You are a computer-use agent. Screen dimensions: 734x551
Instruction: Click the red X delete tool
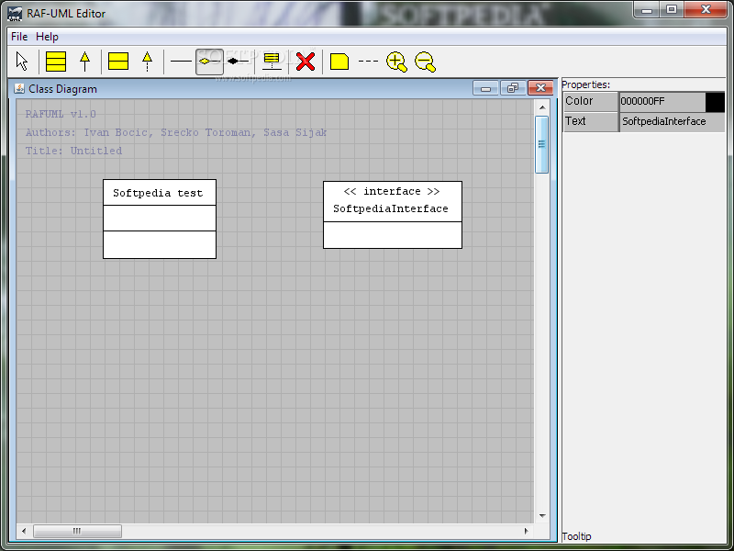click(x=306, y=62)
